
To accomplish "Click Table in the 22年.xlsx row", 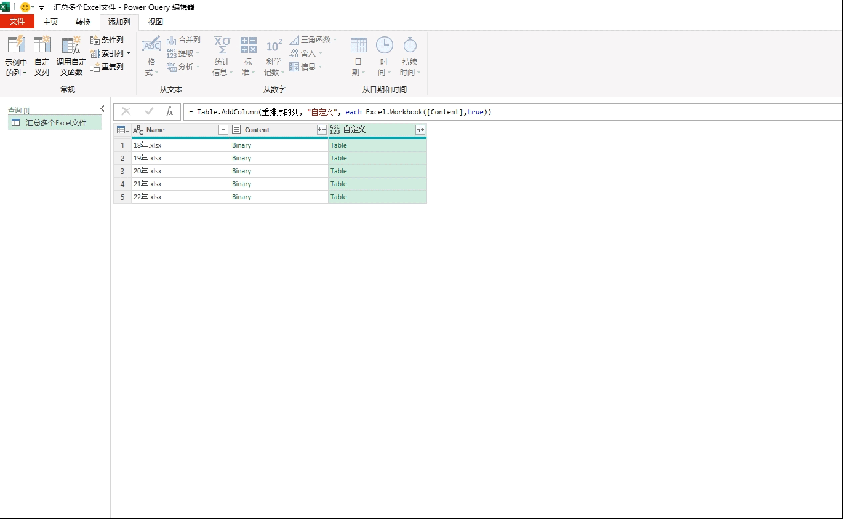I will (x=338, y=197).
